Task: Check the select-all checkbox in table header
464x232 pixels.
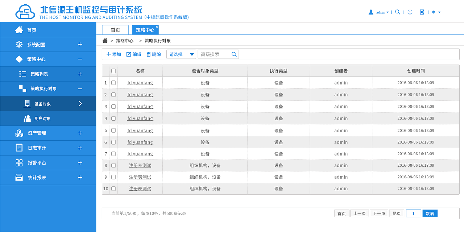Action: click(113, 71)
